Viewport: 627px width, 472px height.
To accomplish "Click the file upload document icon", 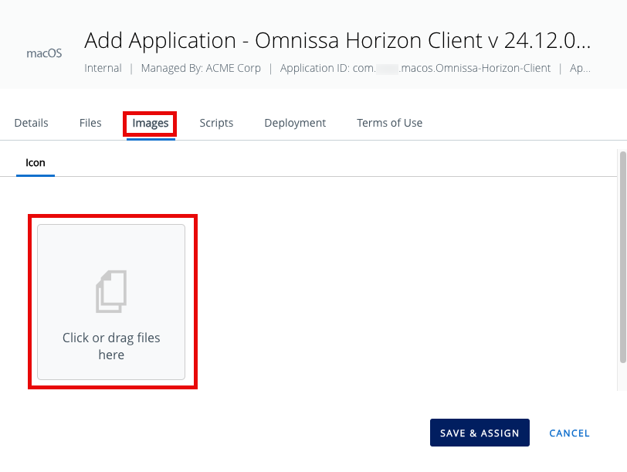I will (x=111, y=291).
